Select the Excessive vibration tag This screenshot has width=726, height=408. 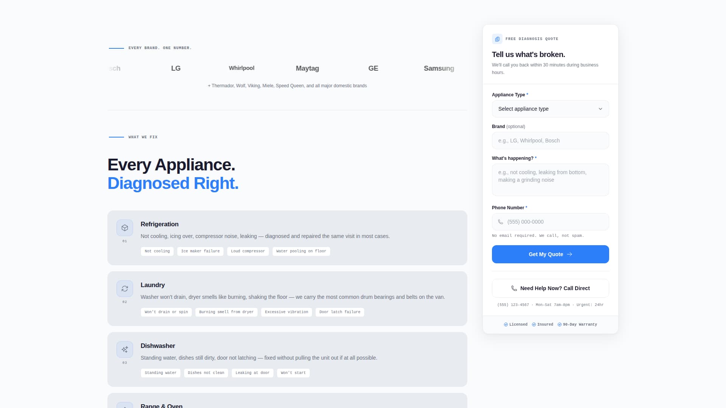point(287,312)
